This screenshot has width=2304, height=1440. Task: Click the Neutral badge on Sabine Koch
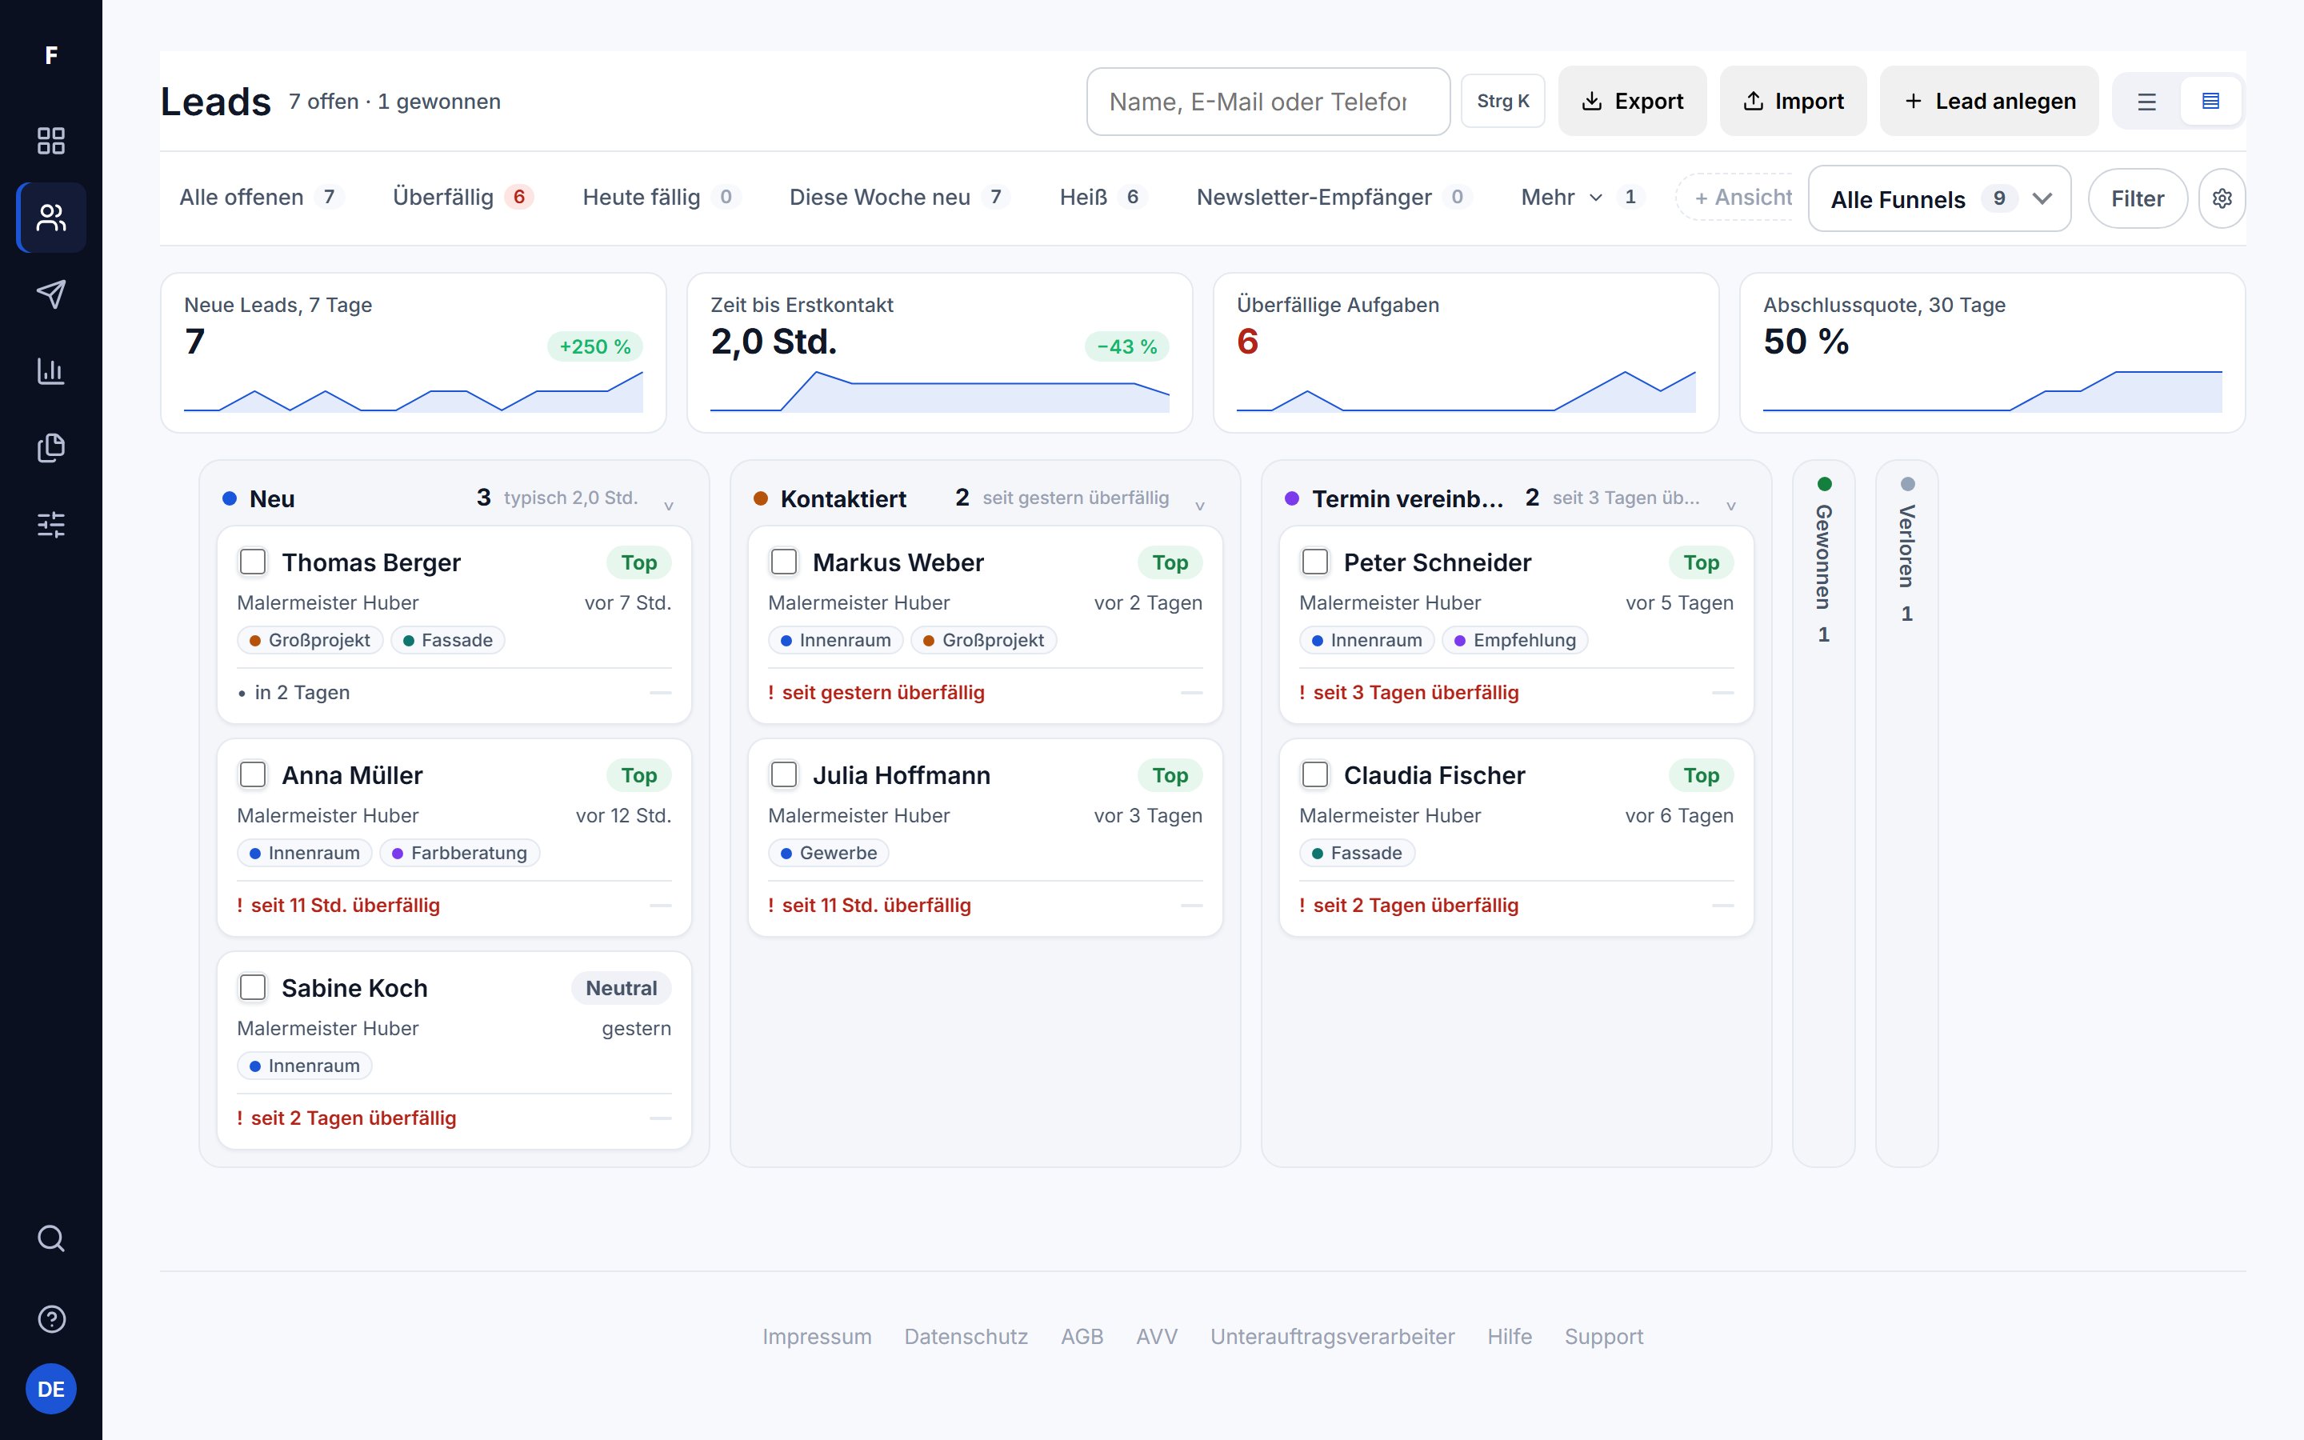[x=621, y=988]
